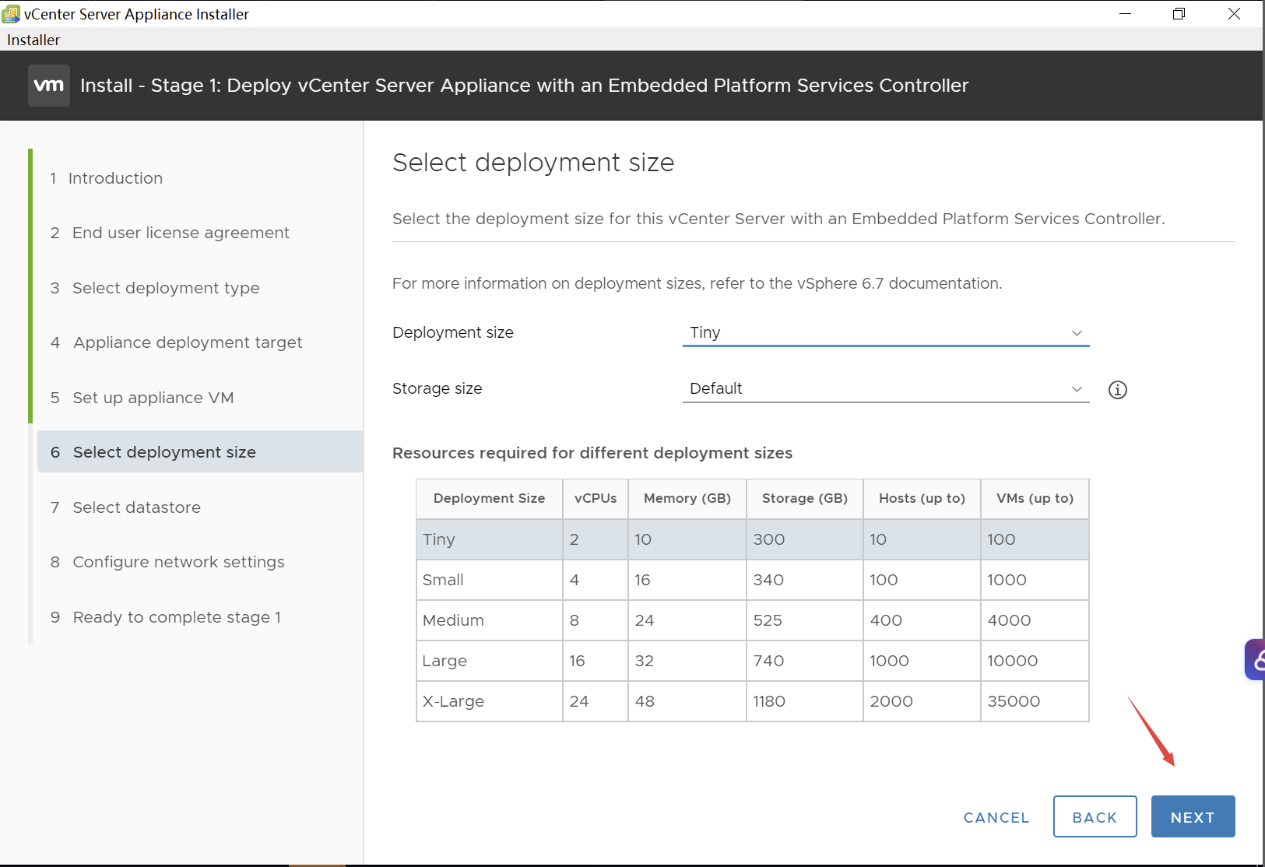The height and width of the screenshot is (867, 1265).
Task: Close the installer window
Action: tap(1234, 14)
